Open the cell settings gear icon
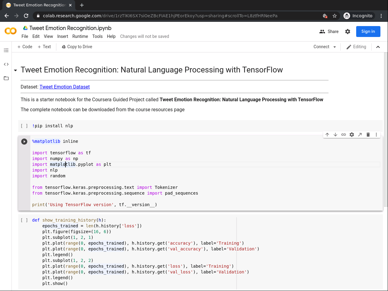 (x=352, y=135)
